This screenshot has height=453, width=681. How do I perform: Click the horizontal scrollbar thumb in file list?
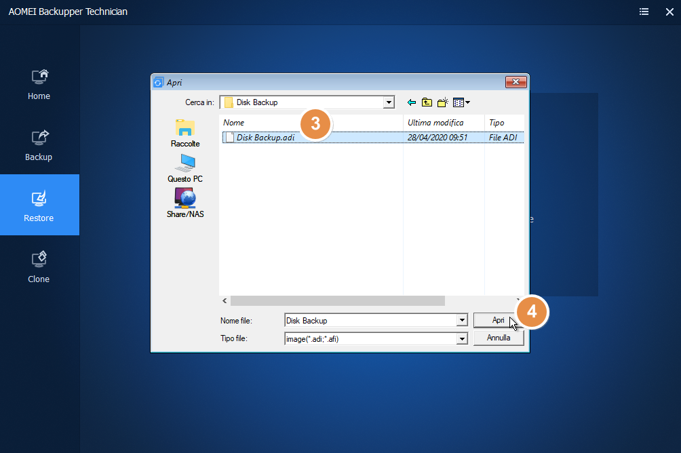[338, 300]
